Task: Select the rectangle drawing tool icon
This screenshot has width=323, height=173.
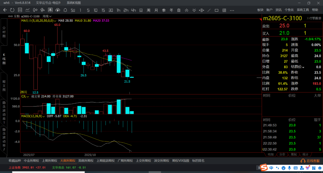Action: (x=217, y=10)
